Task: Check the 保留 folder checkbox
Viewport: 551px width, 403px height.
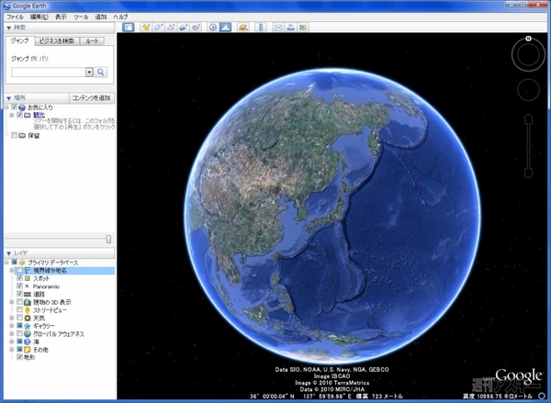Action: coord(14,135)
